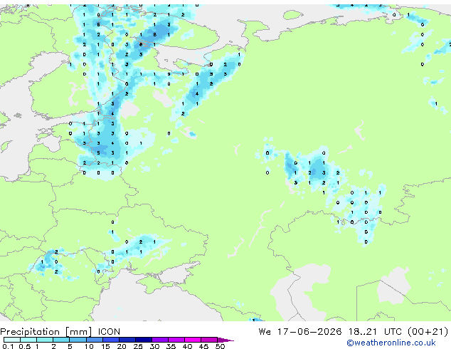
Task: Click the 0.5–1 mm legend swatch
Action: tap(28, 340)
